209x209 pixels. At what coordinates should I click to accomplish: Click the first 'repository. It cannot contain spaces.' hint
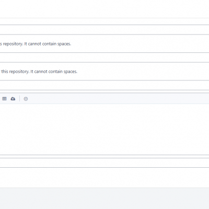(x=36, y=44)
